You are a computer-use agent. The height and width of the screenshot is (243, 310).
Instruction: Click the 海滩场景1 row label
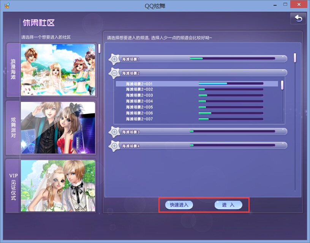pyautogui.click(x=131, y=59)
